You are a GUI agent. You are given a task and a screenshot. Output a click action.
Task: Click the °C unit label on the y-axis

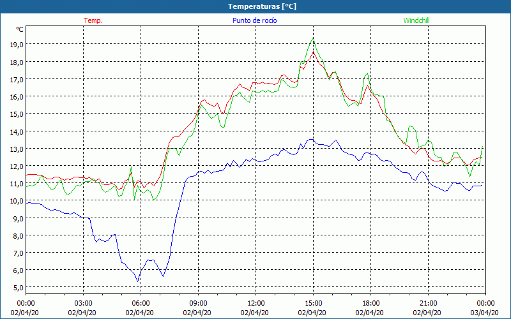[20, 29]
